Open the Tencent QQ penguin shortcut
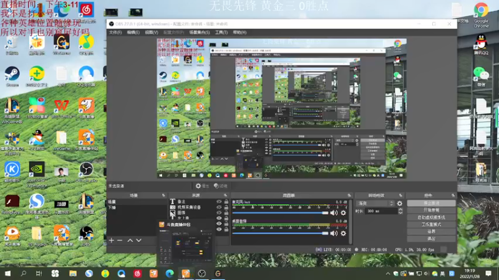The height and width of the screenshot is (280, 499). pyautogui.click(x=481, y=44)
